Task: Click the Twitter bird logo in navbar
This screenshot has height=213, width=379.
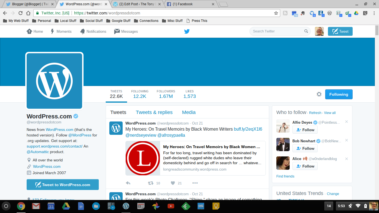Action: (187, 31)
